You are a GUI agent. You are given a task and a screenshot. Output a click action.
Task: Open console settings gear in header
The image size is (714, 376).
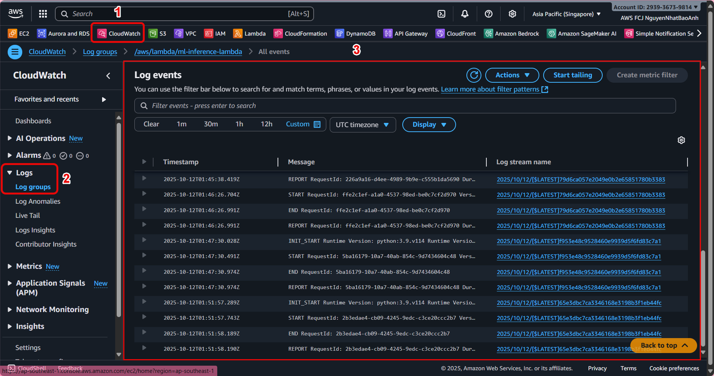coord(512,14)
